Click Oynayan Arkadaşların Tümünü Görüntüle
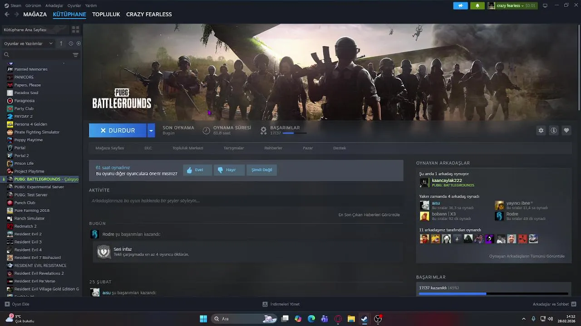This screenshot has height=326, width=581. pos(527,256)
